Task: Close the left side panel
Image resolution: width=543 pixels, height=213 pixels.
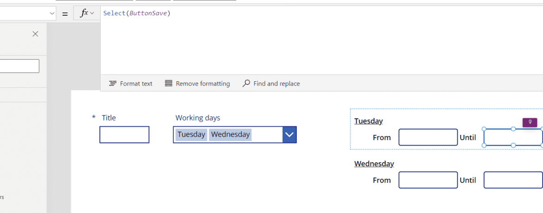Action: pyautogui.click(x=35, y=34)
